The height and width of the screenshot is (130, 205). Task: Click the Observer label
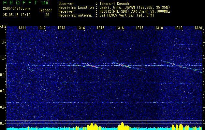pyautogui.click(x=66, y=4)
